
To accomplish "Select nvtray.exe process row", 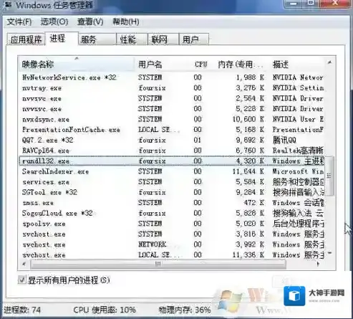I will click(172, 88).
